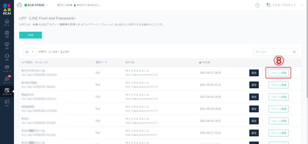The width and height of the screenshot is (308, 144).
Task: Select コンテンツ in sidebar
Action: click(x=7, y=91)
